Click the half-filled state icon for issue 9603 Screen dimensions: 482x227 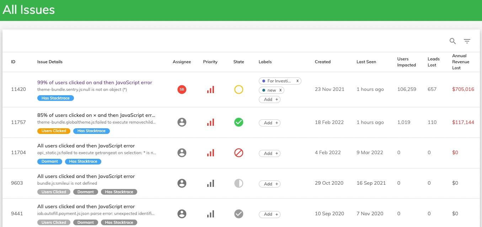239,183
